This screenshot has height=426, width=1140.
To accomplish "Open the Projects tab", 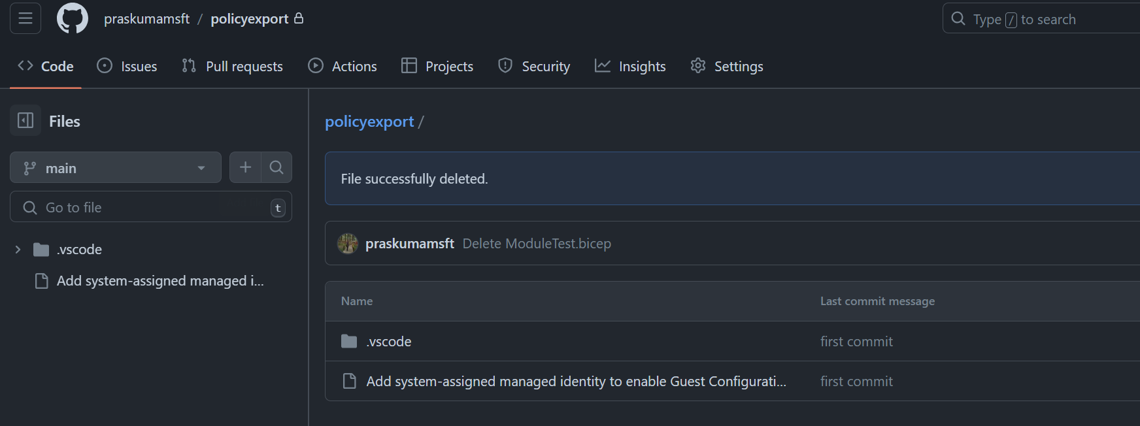I will 437,66.
